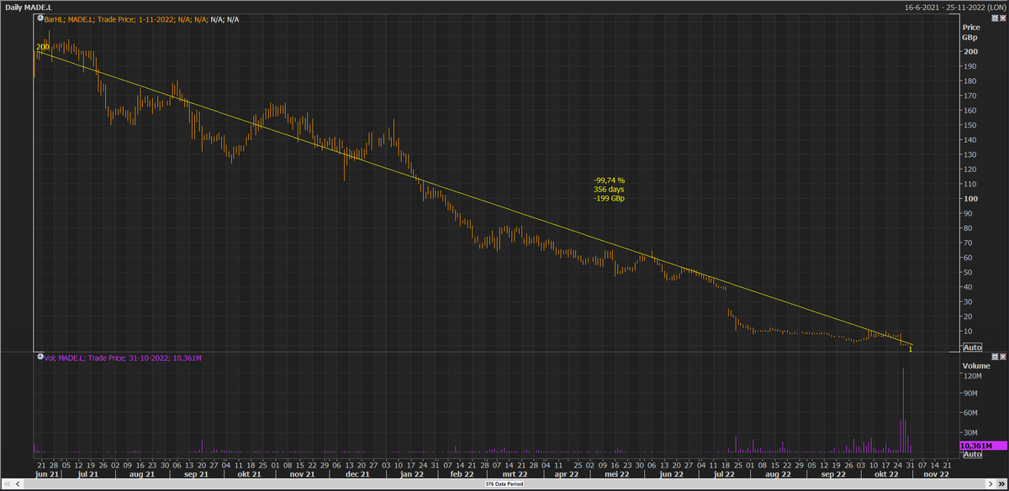Click the tallest volume spike bar in October
The image size is (1009, 491).
(903, 410)
